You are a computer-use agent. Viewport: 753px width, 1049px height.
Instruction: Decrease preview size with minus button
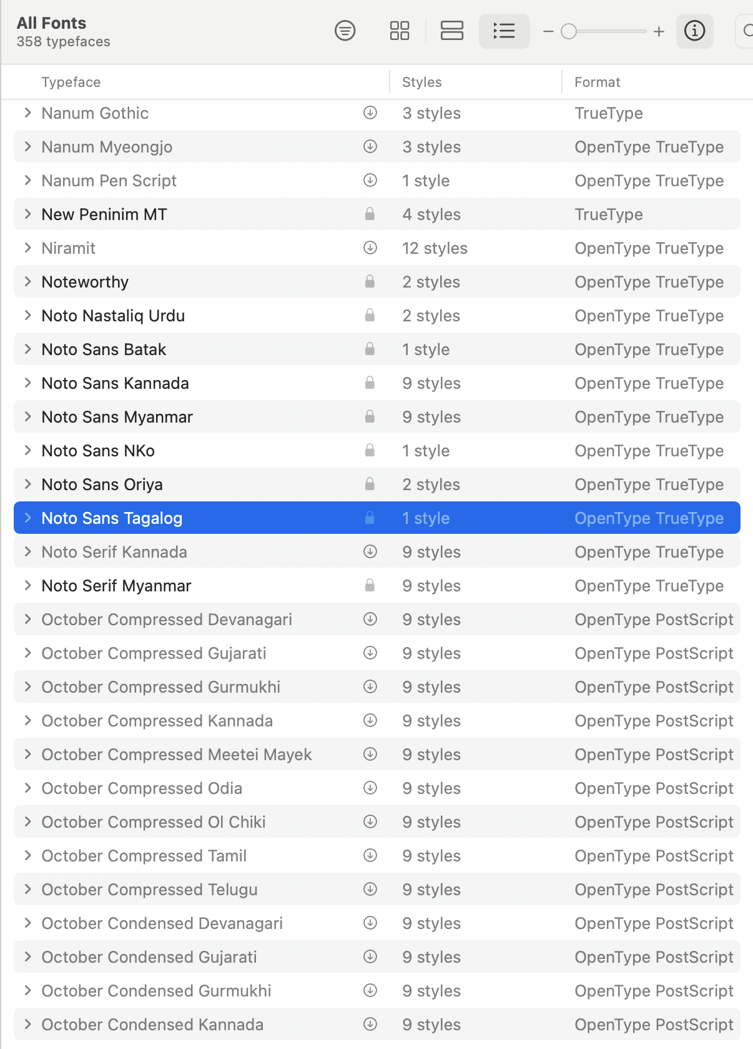pos(548,31)
